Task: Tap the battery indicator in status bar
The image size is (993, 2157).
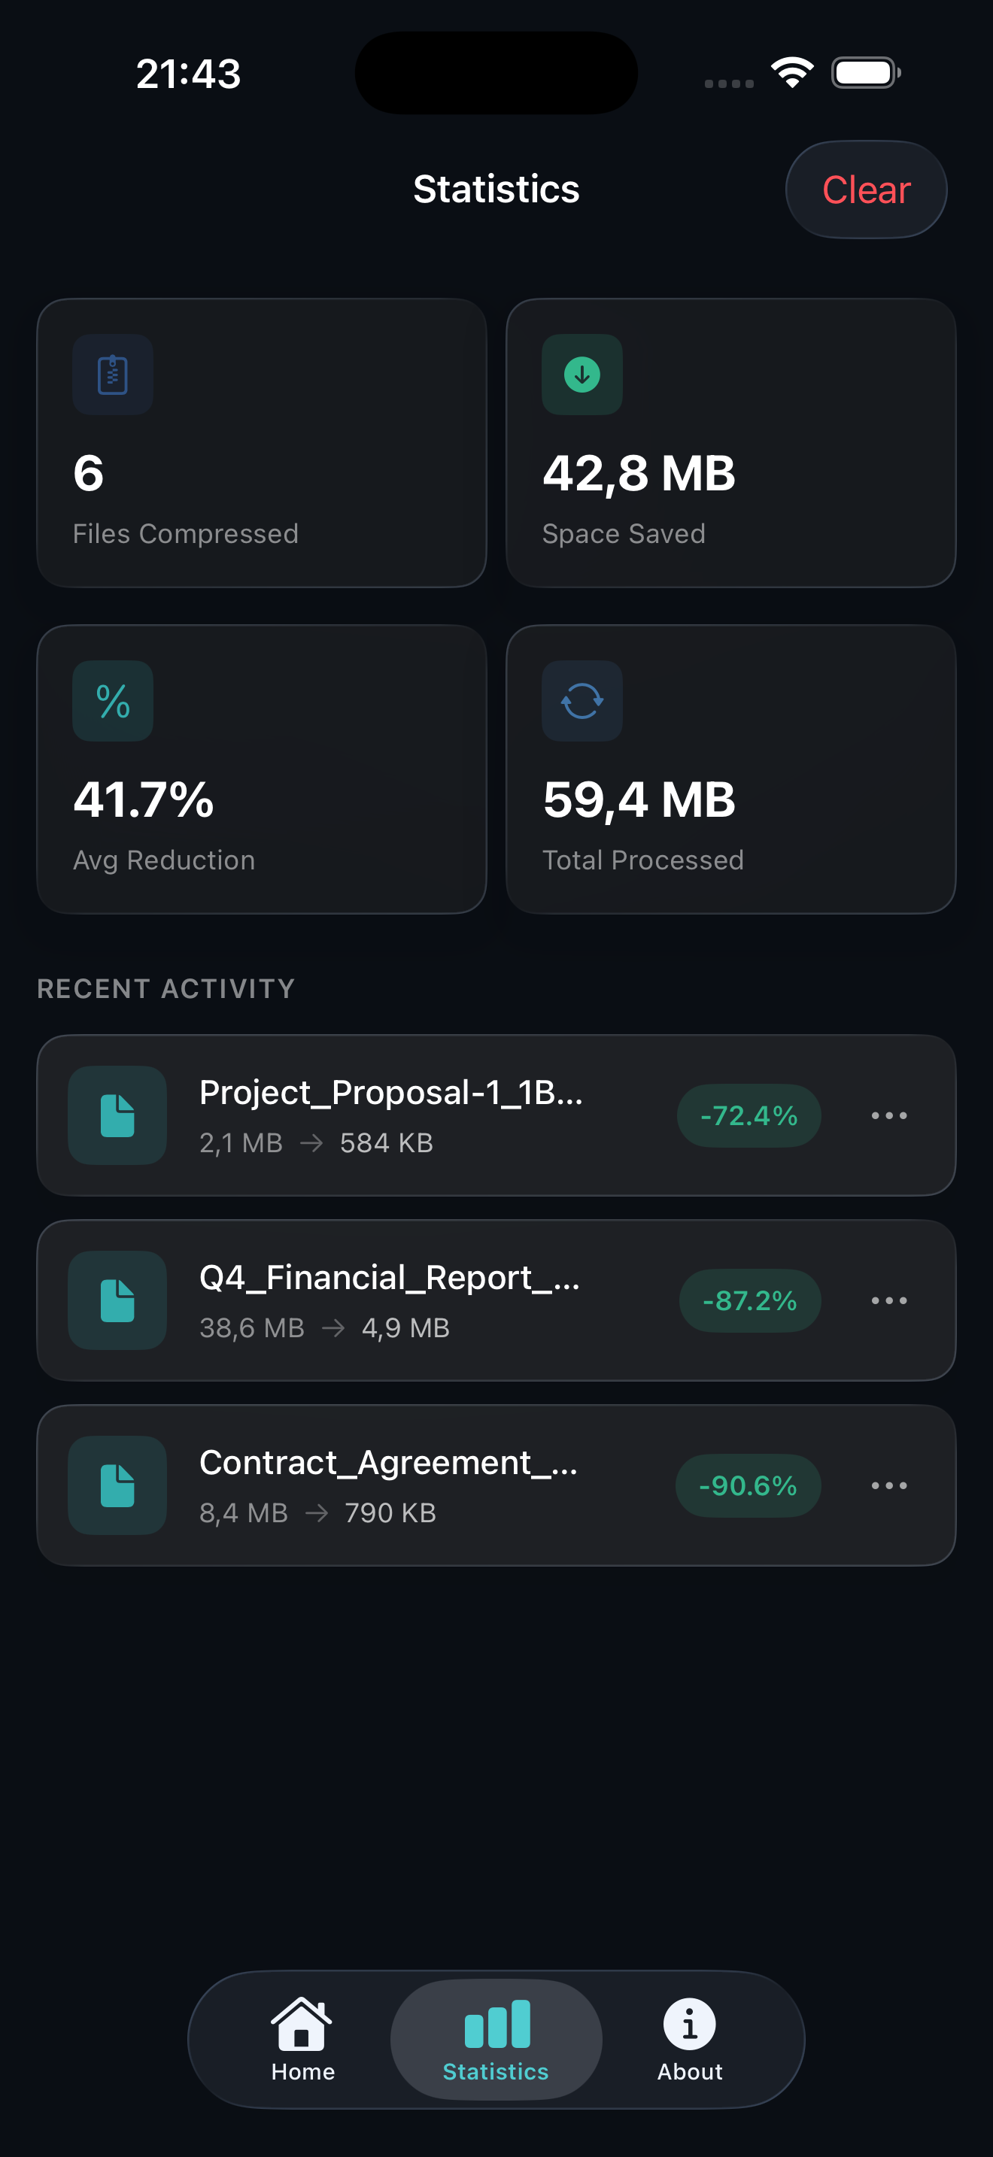Action: (866, 73)
